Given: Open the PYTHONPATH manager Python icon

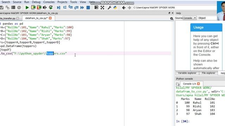Looking at the screenshot, I should click(x=115, y=8).
